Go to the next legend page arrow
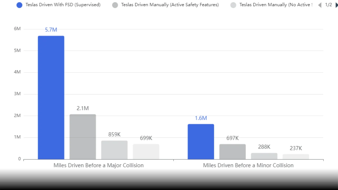Image resolution: width=338 pixels, height=190 pixels. click(x=336, y=5)
